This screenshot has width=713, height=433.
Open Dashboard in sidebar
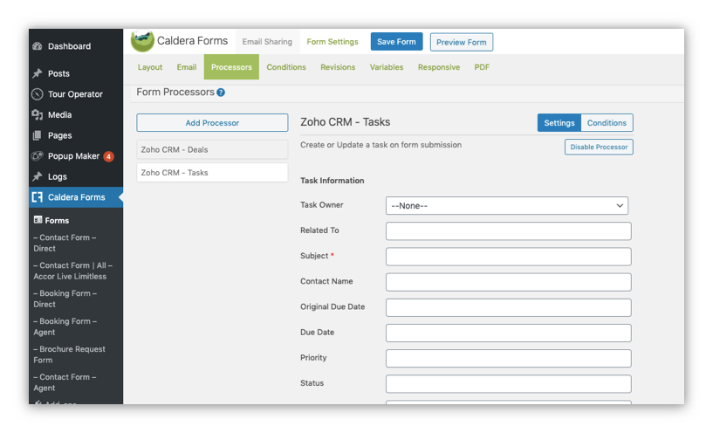click(69, 46)
